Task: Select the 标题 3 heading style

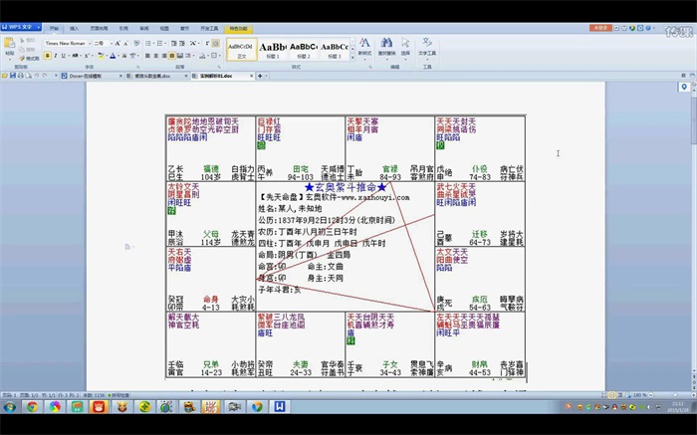Action: pos(335,49)
